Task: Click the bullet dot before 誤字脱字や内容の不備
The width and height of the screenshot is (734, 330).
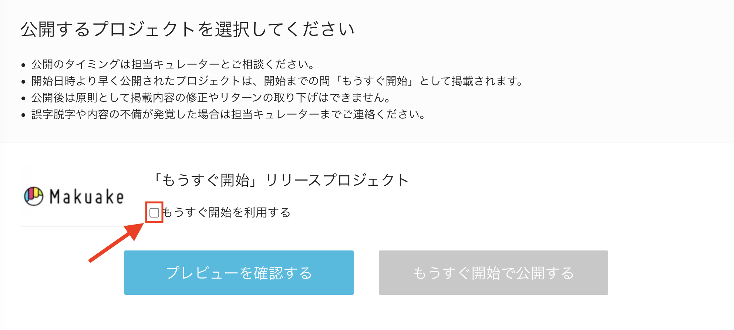Action: point(23,115)
